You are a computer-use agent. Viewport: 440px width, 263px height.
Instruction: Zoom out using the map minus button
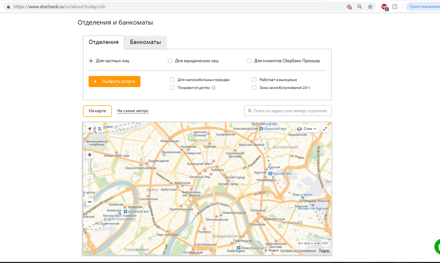click(89, 202)
